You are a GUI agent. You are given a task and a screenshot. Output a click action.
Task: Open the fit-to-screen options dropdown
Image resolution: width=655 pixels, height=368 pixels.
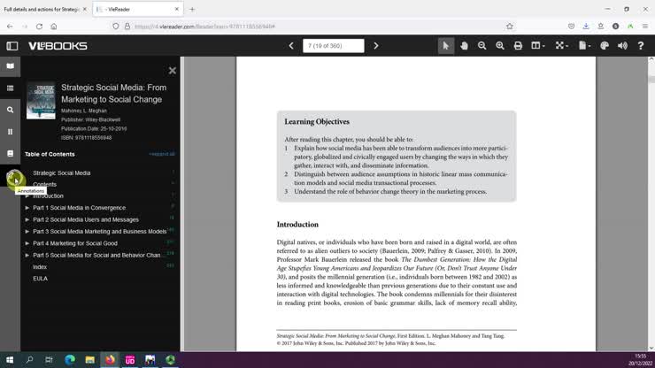pos(562,45)
